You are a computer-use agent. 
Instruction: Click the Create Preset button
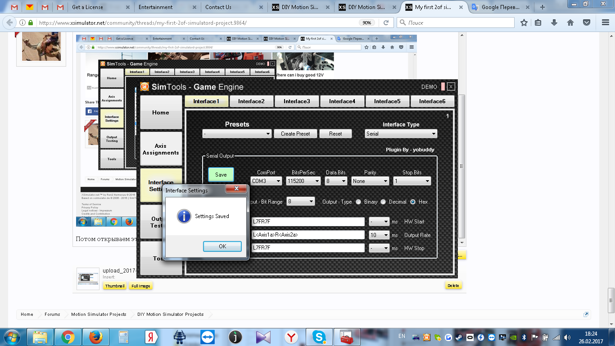[x=295, y=134]
